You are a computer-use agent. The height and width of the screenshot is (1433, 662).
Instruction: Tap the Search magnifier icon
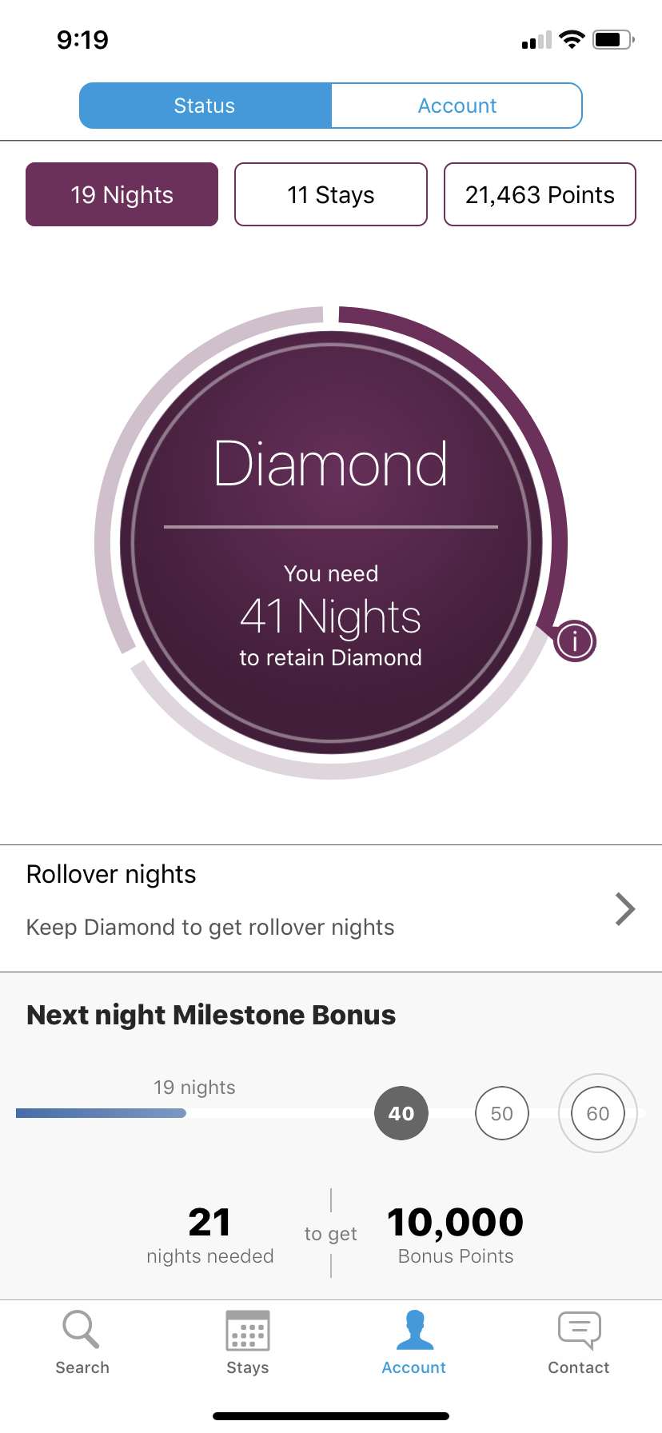coord(81,1330)
